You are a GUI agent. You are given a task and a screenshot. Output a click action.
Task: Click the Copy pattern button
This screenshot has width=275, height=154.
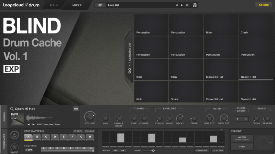78,131
